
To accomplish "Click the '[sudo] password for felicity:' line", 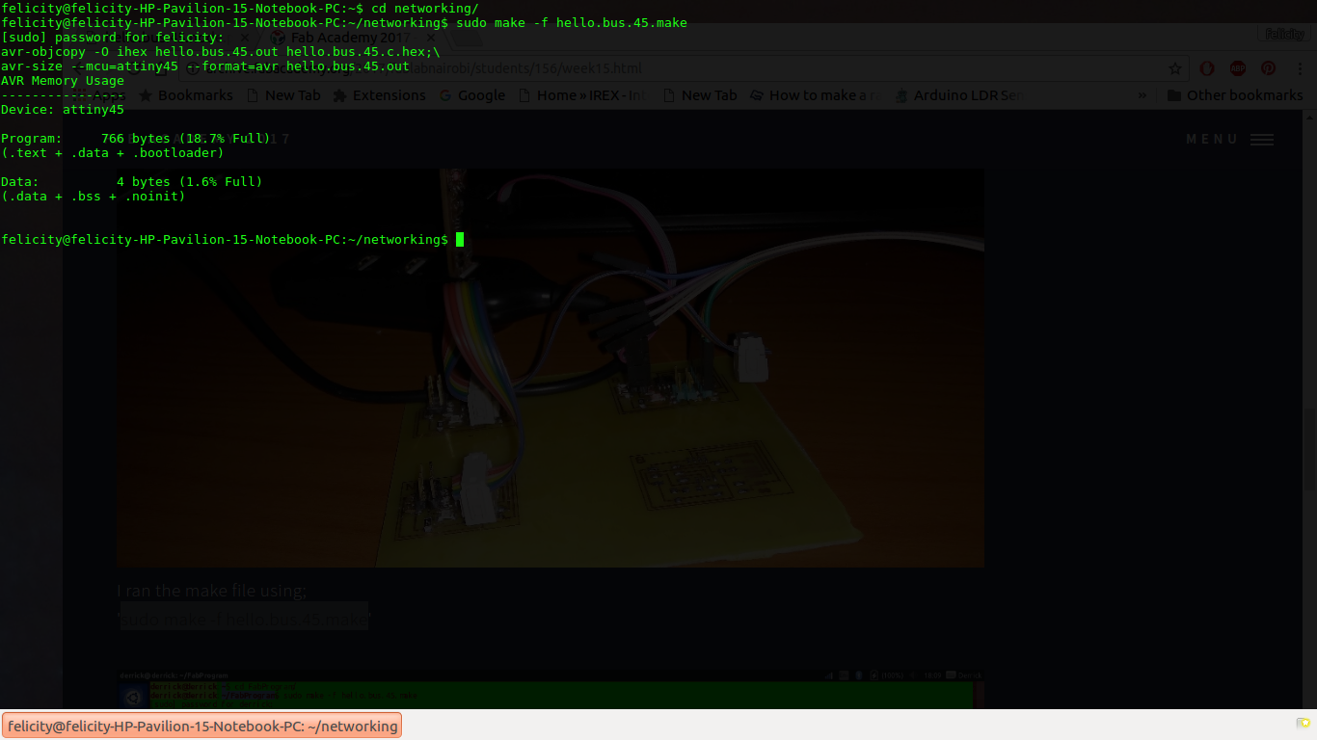I will (113, 38).
